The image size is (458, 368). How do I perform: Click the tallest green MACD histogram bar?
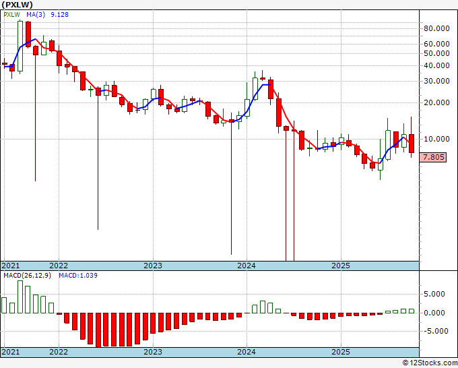(20, 297)
